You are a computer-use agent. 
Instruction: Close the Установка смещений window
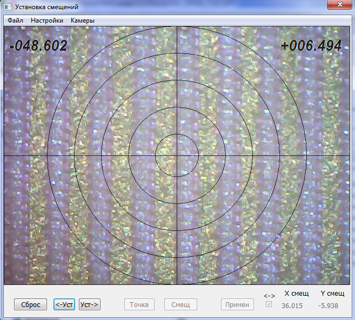click(x=339, y=4)
